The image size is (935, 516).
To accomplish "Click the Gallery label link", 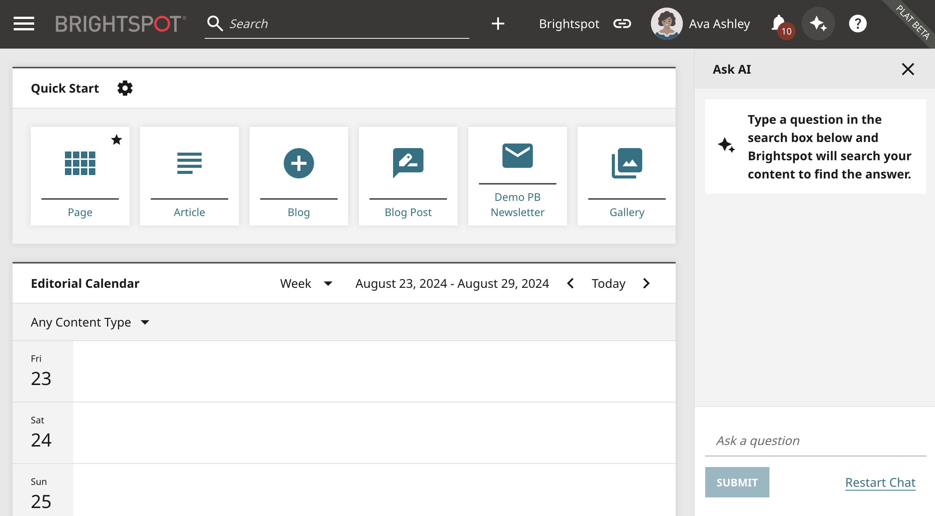I will [x=627, y=212].
